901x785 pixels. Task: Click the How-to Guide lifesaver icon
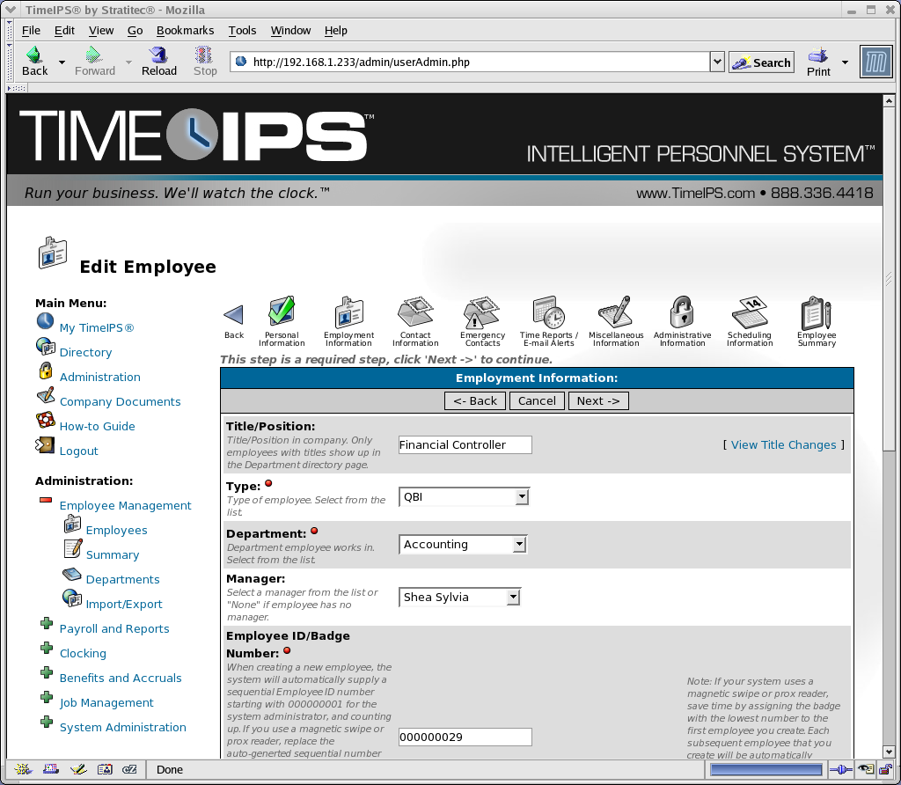coord(46,420)
